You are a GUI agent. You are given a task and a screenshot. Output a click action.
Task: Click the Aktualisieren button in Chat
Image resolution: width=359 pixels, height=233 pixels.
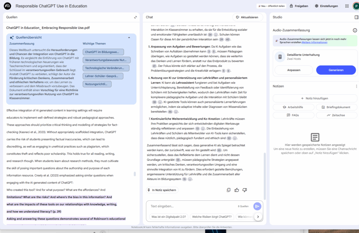point(247,17)
